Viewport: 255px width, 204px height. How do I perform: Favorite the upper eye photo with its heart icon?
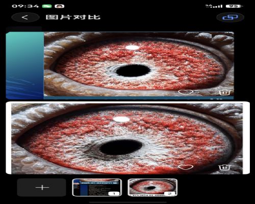185,92
